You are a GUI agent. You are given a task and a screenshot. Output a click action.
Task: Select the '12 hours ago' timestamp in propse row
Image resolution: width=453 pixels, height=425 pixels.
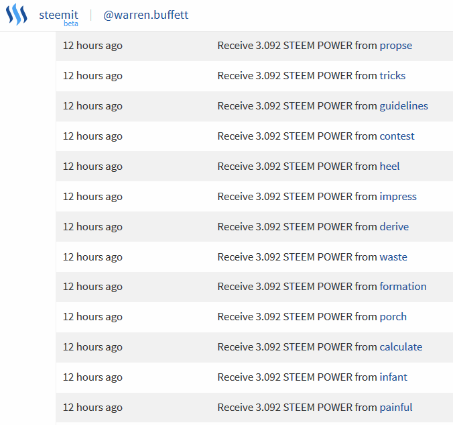(92, 46)
